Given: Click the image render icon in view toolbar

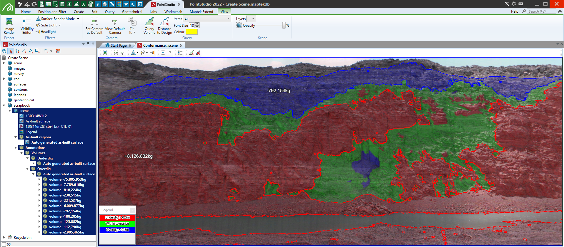Looking at the screenshot, I should click(x=105, y=53).
